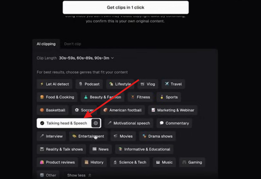Select the Other genre chip

[48, 175]
